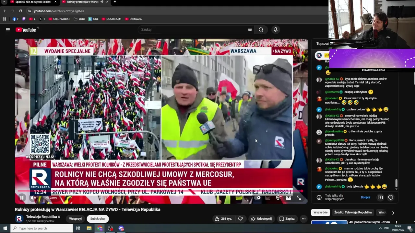
Task: Open Telewizja Republika channel avatar
Action: pyautogui.click(x=19, y=219)
